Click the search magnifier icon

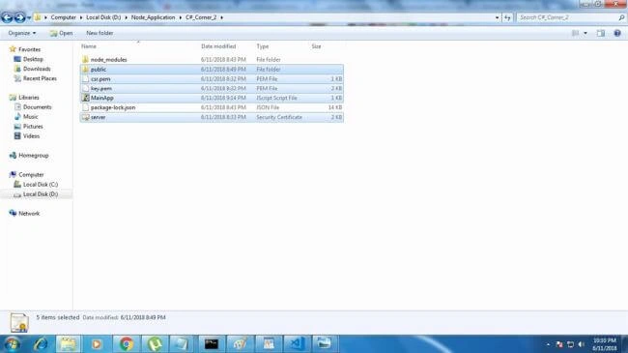[x=621, y=17]
